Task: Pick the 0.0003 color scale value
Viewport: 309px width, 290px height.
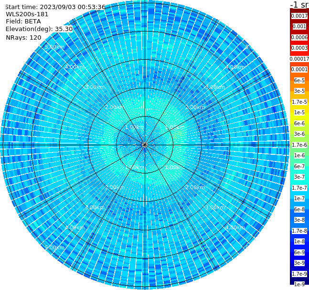Action: coord(299,48)
